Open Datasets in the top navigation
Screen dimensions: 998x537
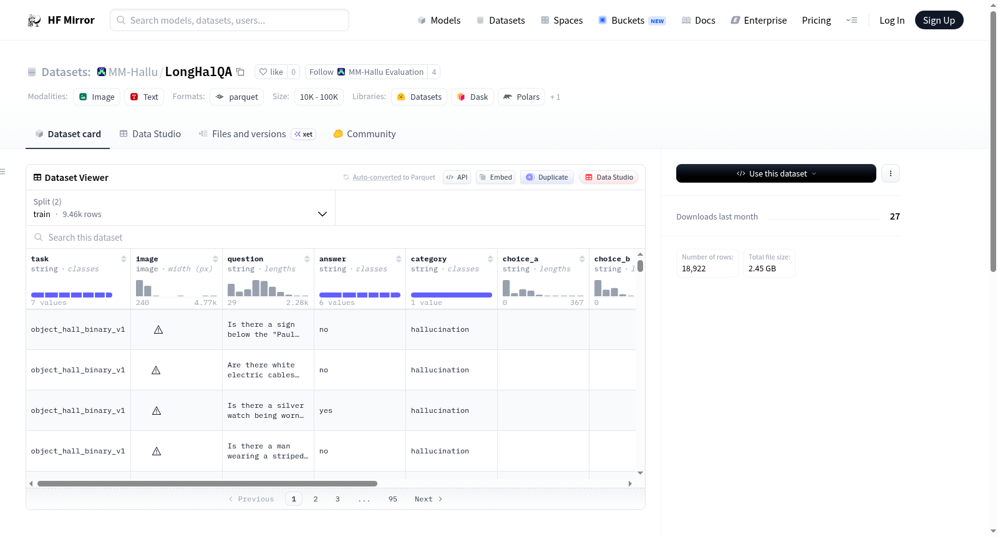500,21
